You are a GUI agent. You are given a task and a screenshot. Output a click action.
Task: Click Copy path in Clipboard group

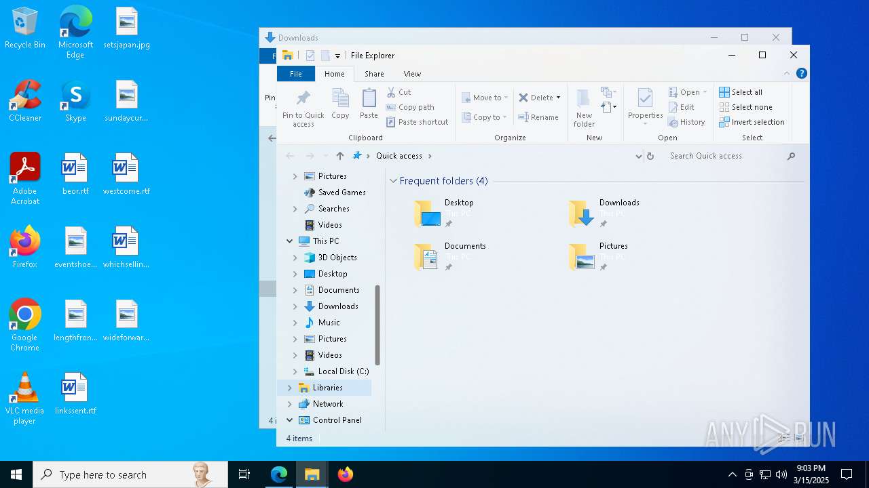[410, 107]
